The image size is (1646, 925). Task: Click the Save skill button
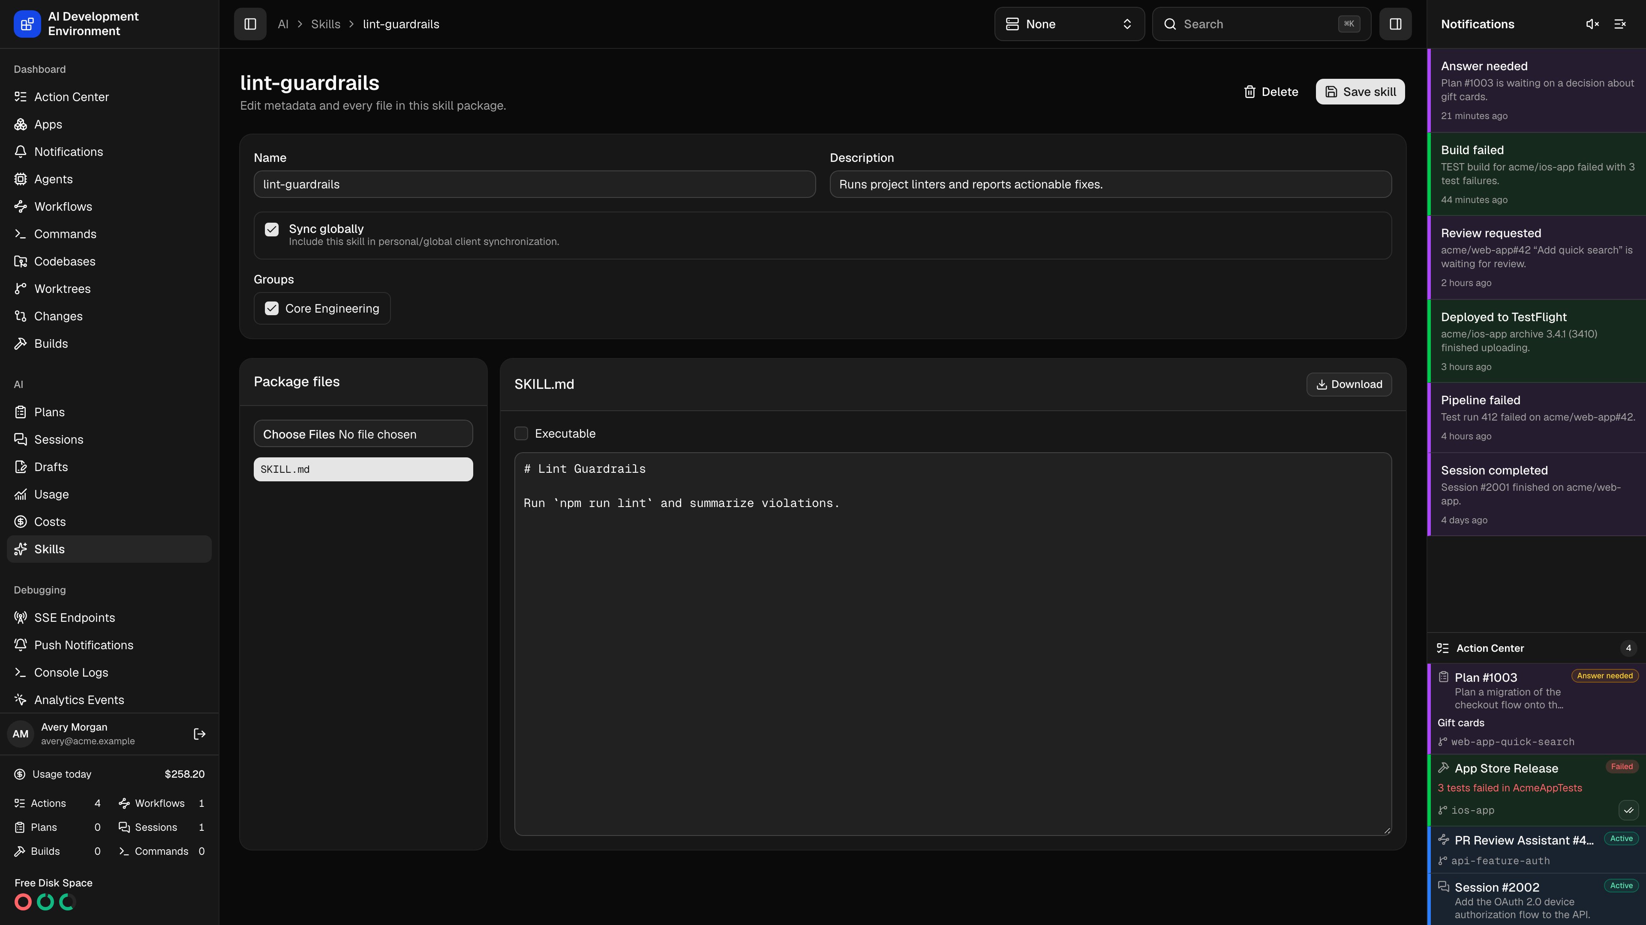(x=1360, y=92)
